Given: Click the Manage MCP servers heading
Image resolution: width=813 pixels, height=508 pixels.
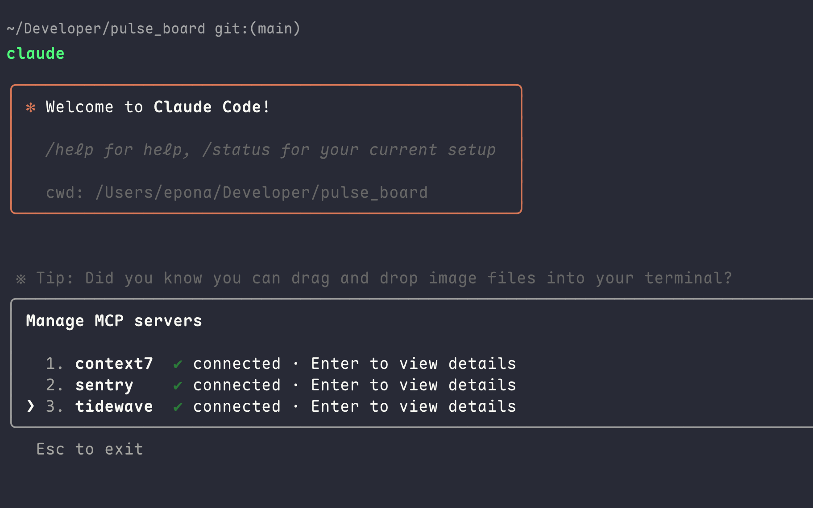Looking at the screenshot, I should tap(114, 321).
